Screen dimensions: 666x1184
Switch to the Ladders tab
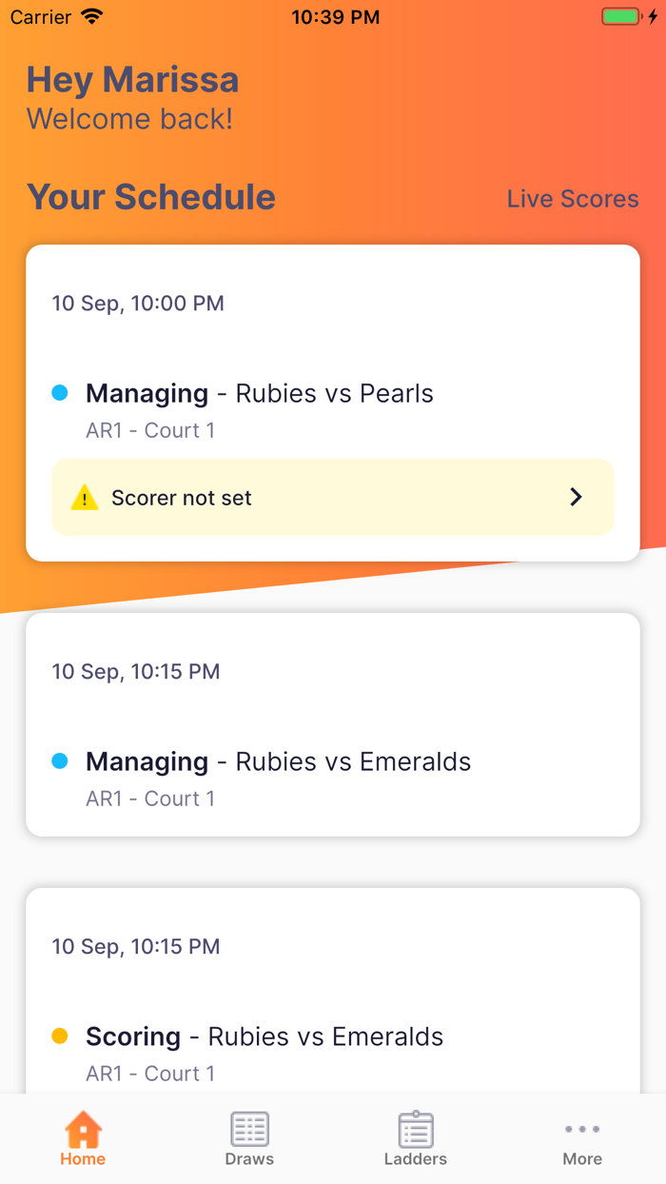pos(415,1138)
